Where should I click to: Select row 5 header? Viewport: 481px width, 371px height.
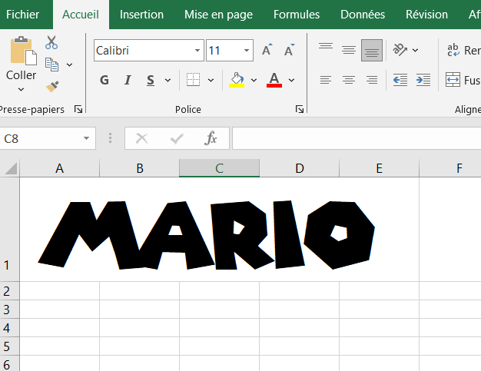9,346
